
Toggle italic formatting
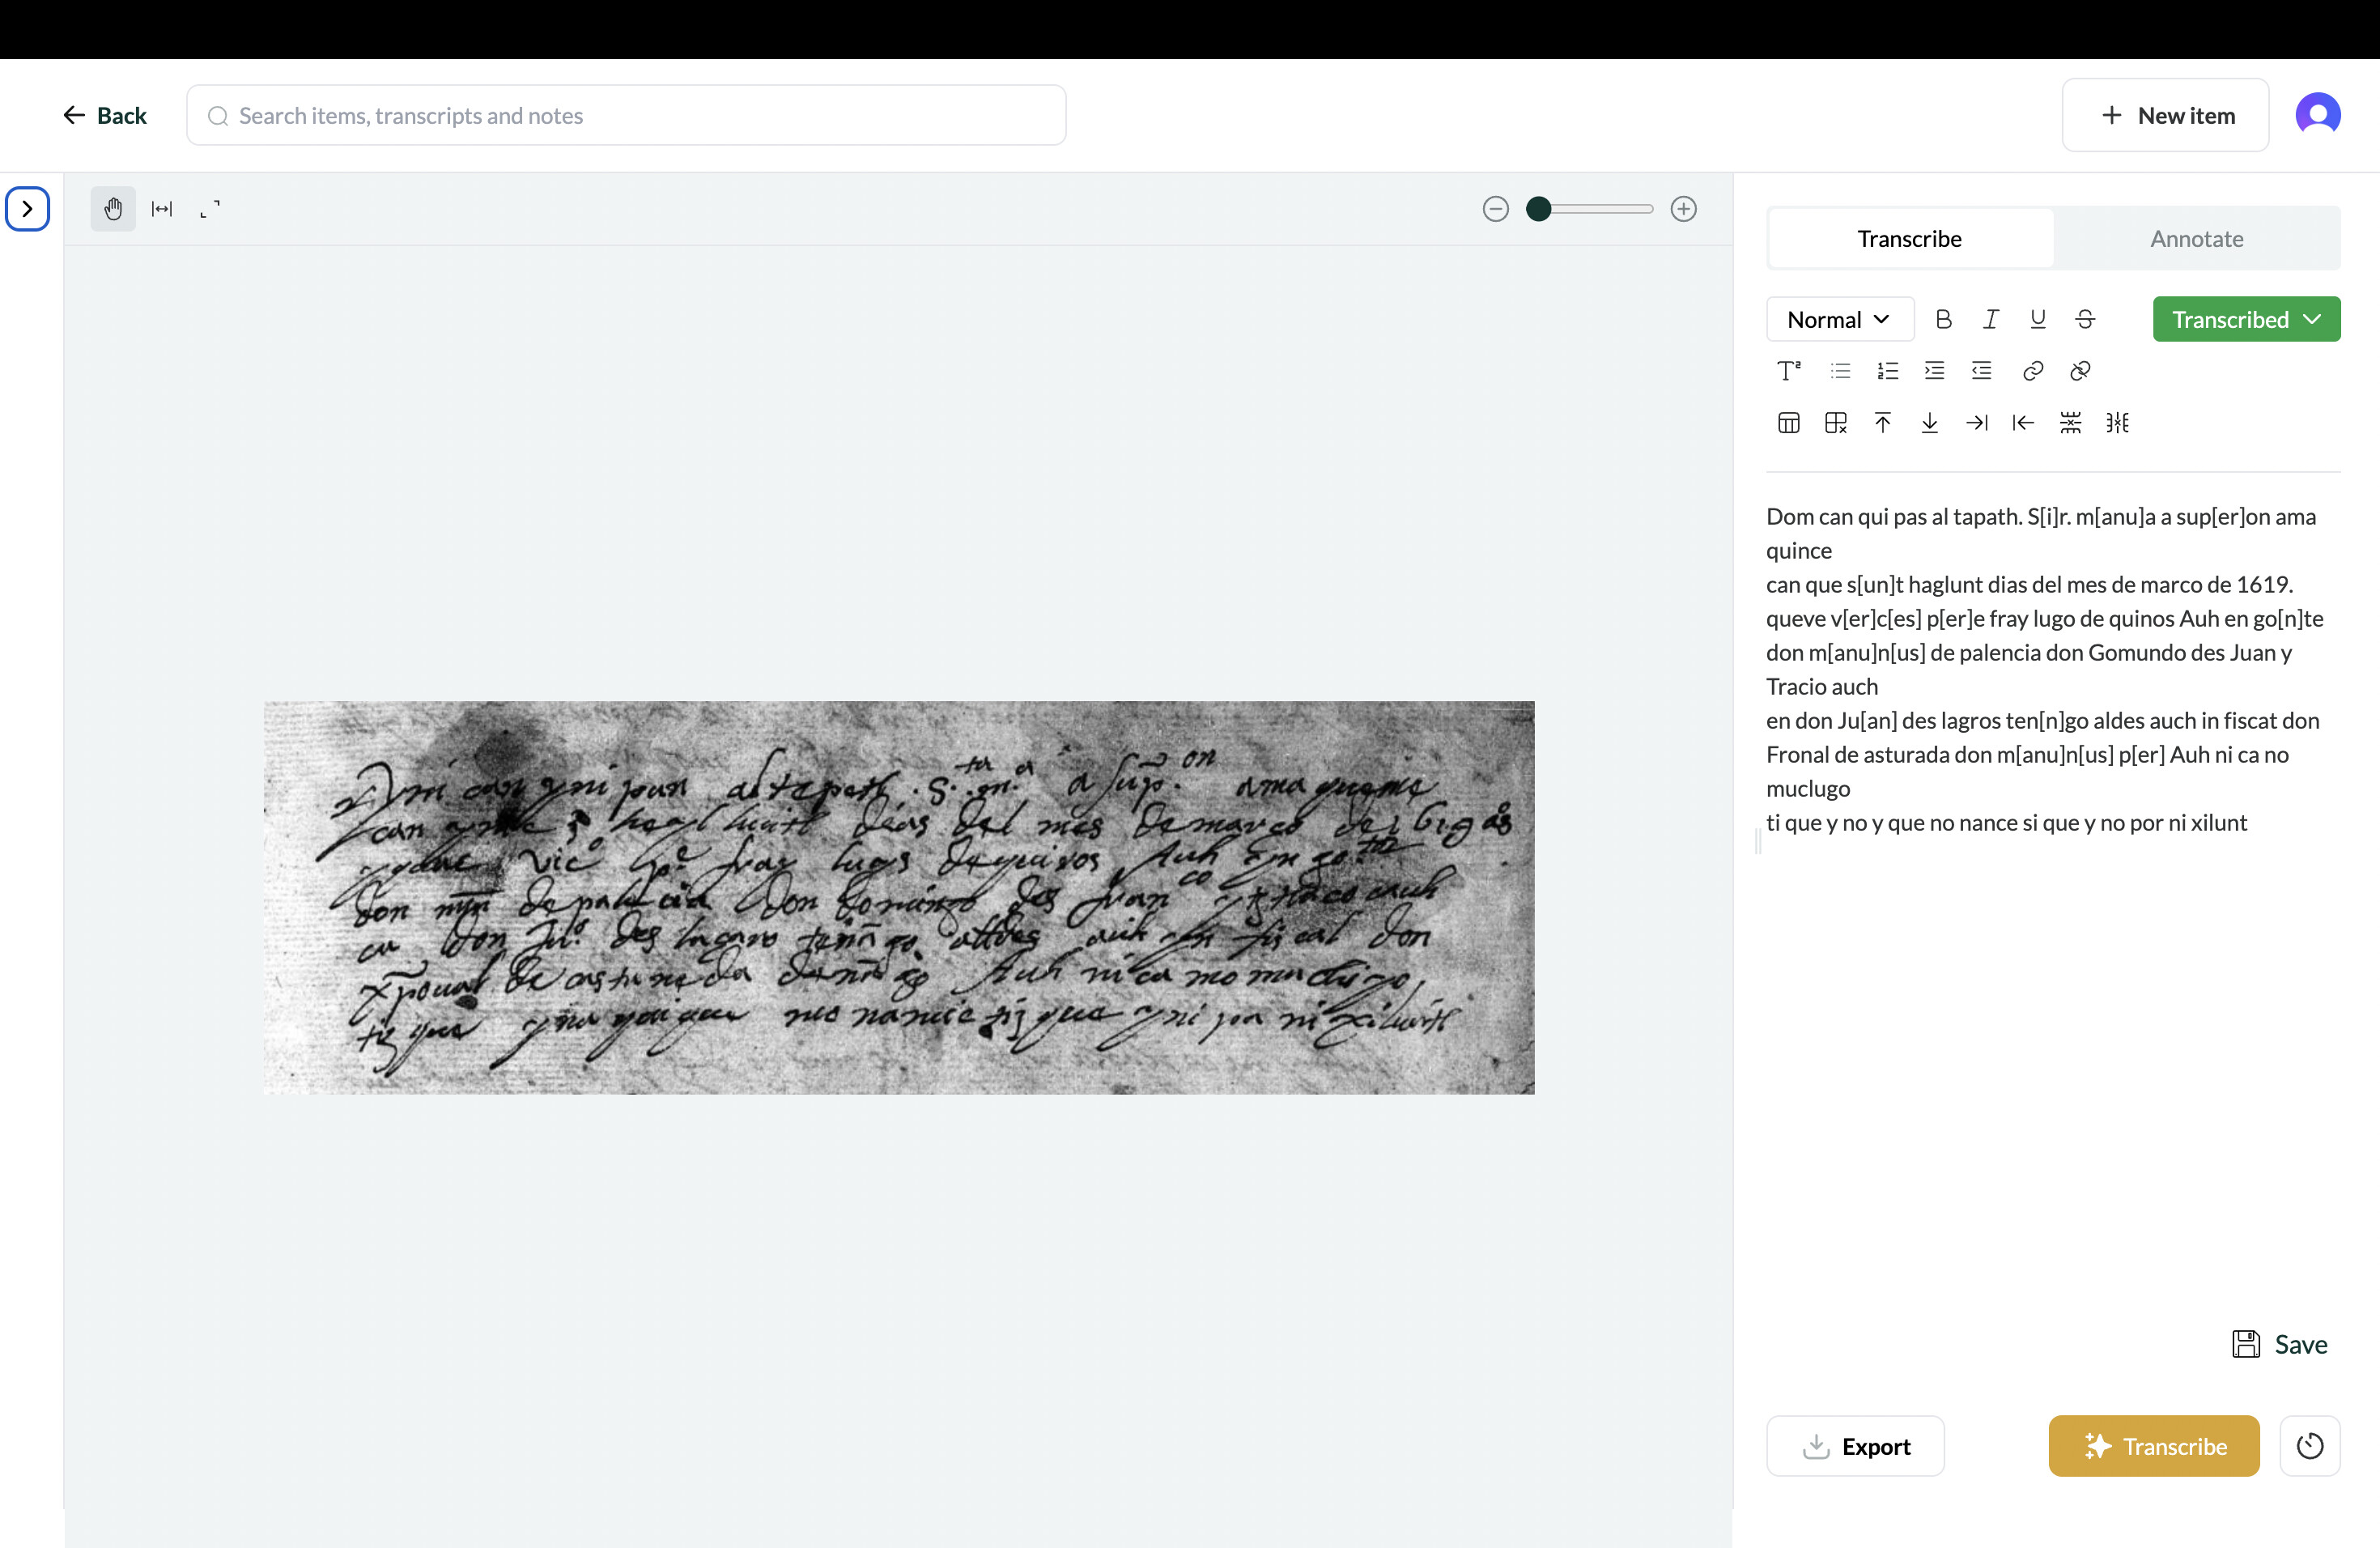click(1990, 319)
